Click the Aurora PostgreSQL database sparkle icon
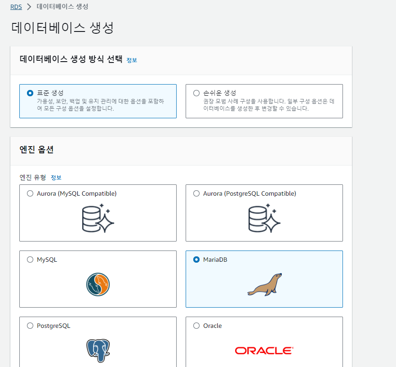 (x=264, y=218)
